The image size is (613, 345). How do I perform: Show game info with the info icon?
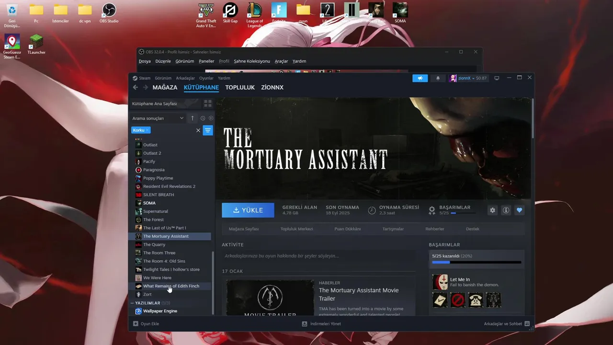506,210
